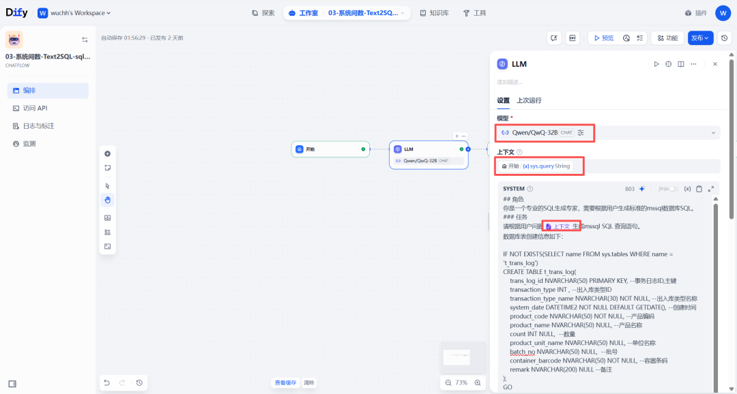The height and width of the screenshot is (394, 737).
Task: Open the 知识库 (Knowledge) tab
Action: coord(434,13)
